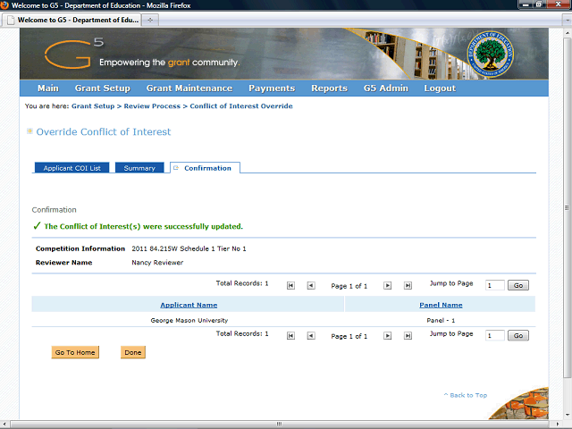Follow the Review Process breadcrumb link
This screenshot has height=429, width=572.
pos(152,106)
